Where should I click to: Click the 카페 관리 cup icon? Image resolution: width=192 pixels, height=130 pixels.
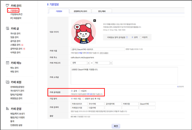[x=7, y=5]
